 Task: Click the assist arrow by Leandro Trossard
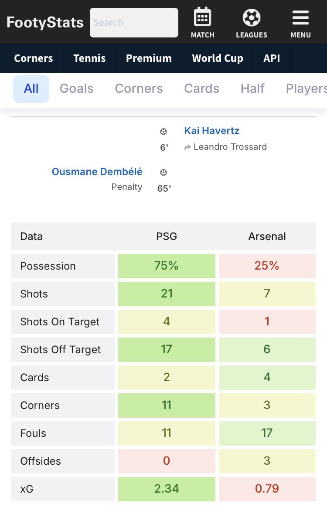[187, 148]
